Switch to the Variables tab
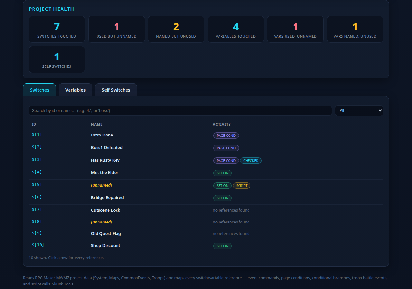 75,90
